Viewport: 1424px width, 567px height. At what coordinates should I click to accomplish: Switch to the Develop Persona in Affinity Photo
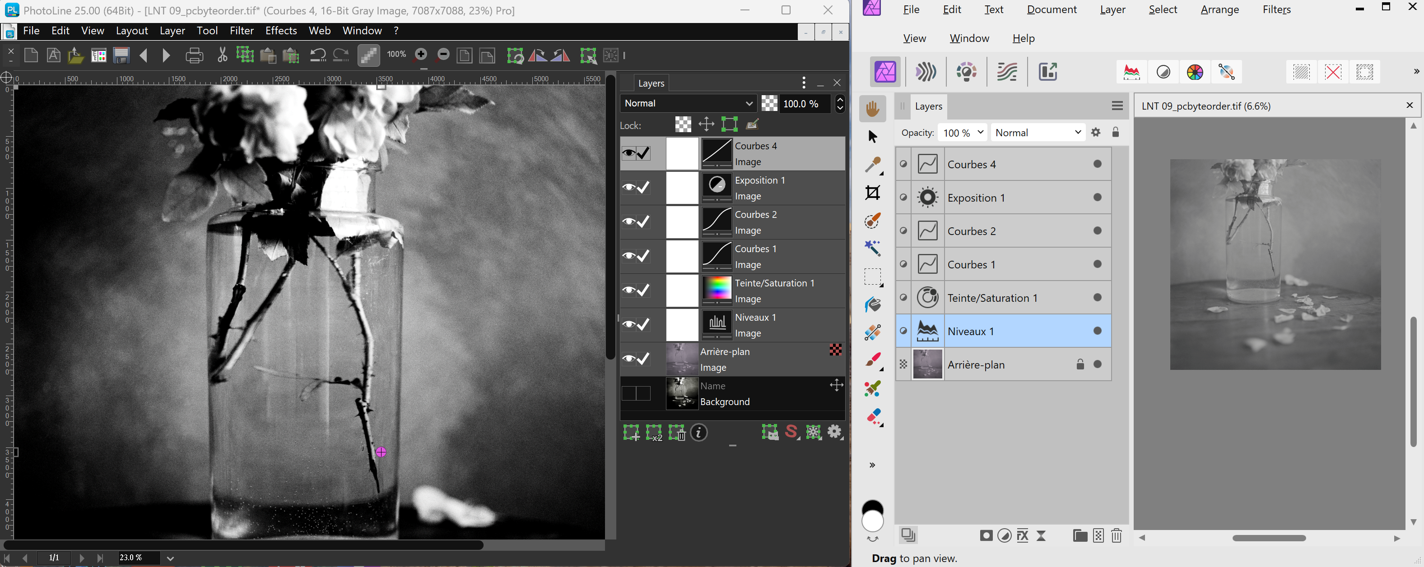coord(966,72)
